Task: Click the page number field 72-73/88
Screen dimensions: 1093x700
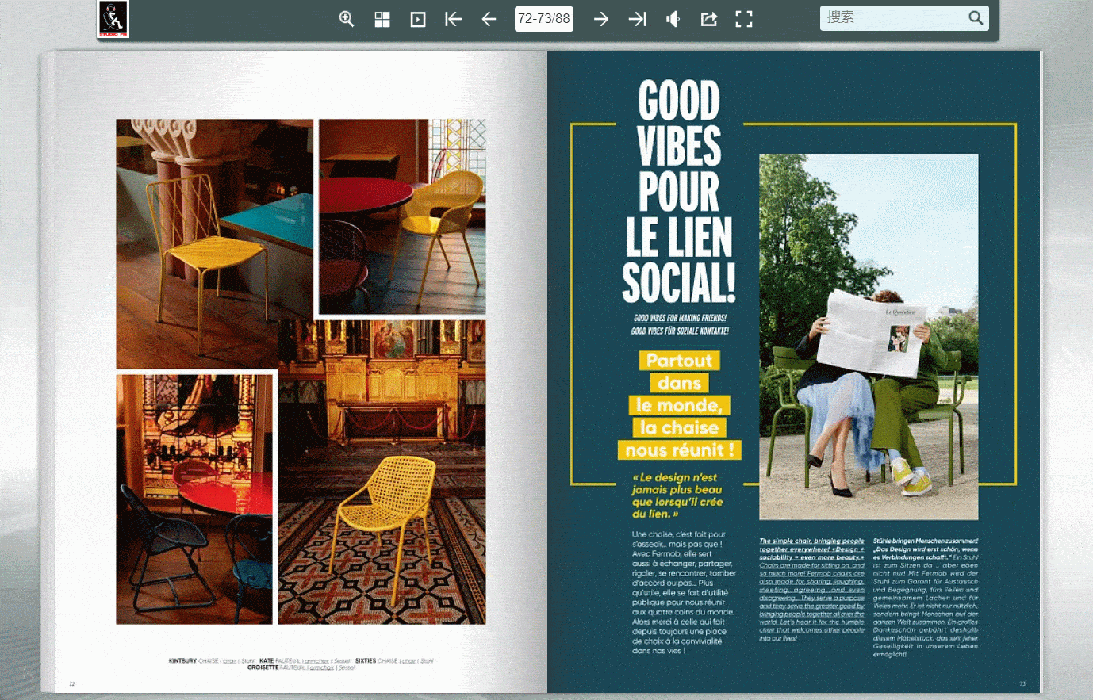Action: click(543, 19)
